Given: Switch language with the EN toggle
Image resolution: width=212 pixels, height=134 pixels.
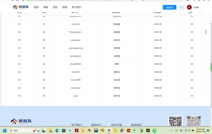Looking at the screenshot, I should tap(182, 7).
